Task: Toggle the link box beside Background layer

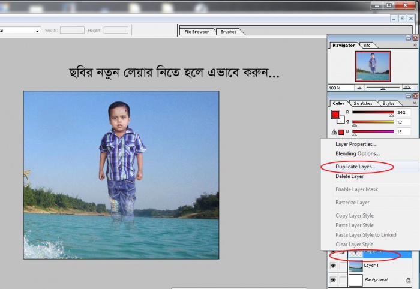Action: [x=343, y=280]
